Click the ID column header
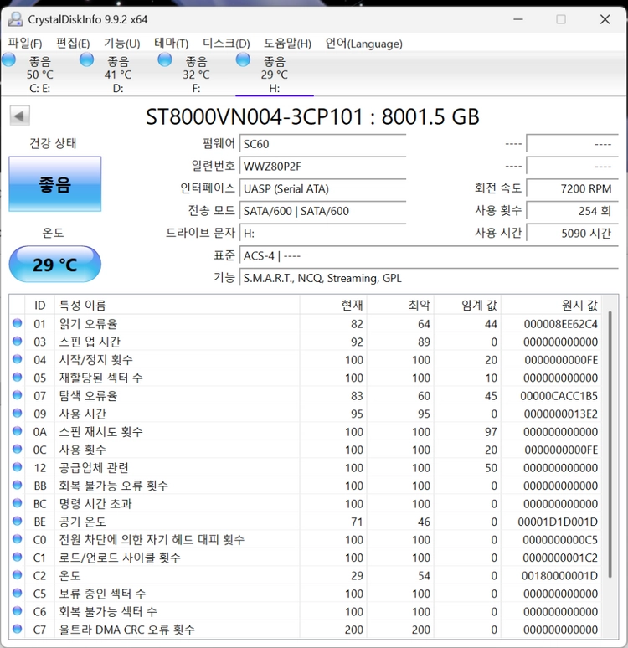The image size is (628, 648). [39, 306]
